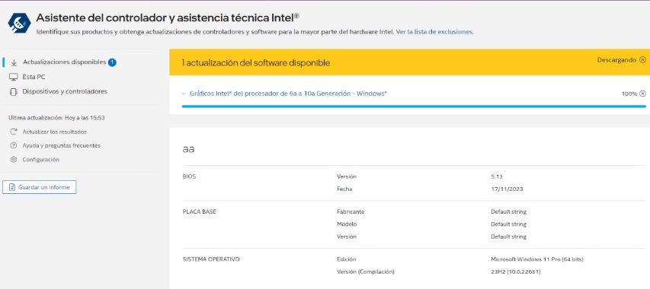This screenshot has height=289, width=650.
Task: Open Dispositivos y controladores section
Action: 65,91
